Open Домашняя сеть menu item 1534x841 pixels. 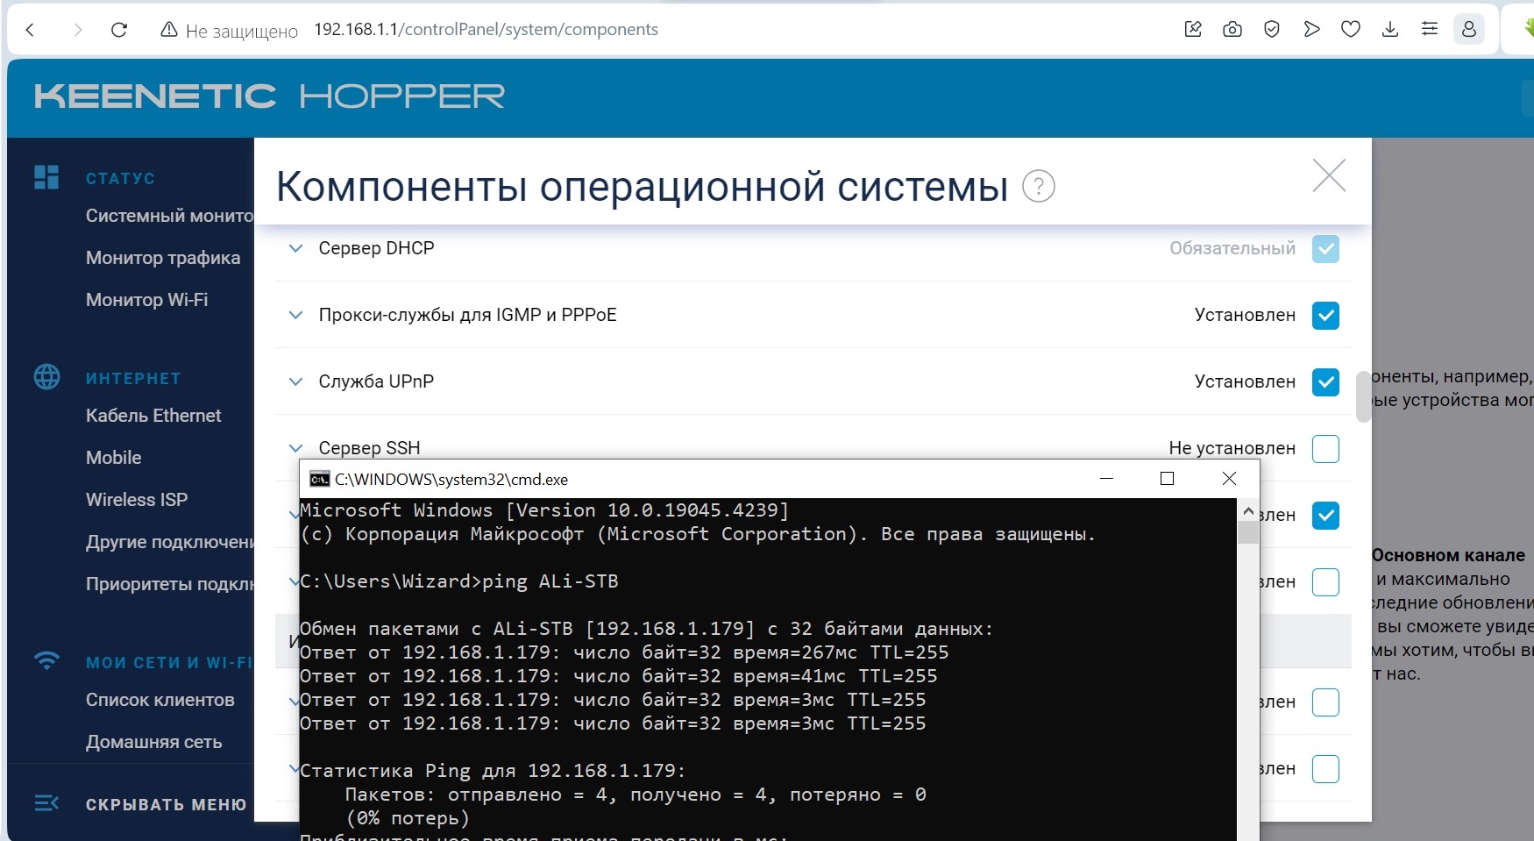coord(154,742)
